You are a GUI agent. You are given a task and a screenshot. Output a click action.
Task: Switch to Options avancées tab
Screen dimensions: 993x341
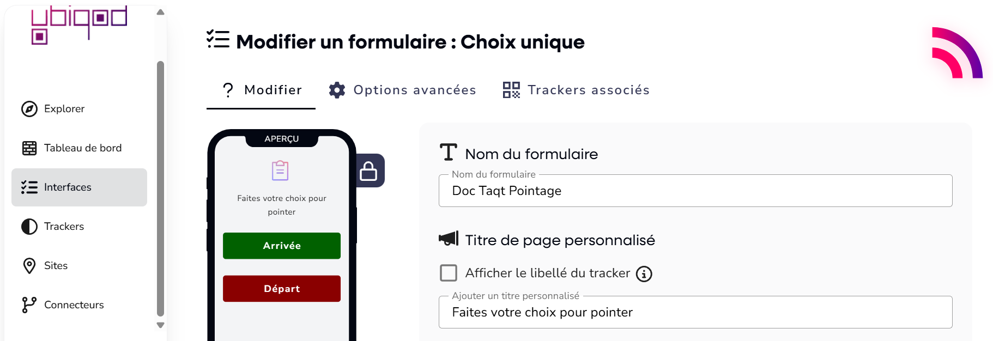tap(402, 90)
